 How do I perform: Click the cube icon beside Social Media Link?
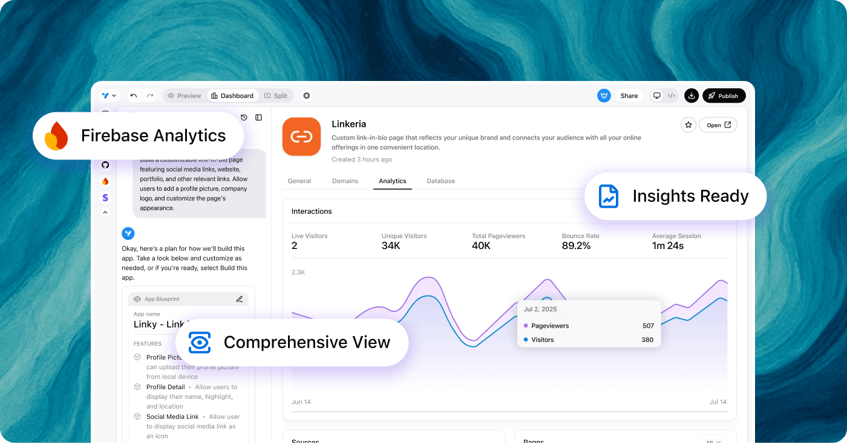[137, 416]
